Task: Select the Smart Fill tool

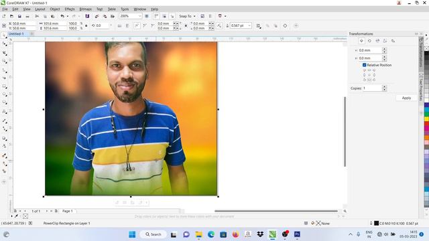Action: [x=4, y=171]
